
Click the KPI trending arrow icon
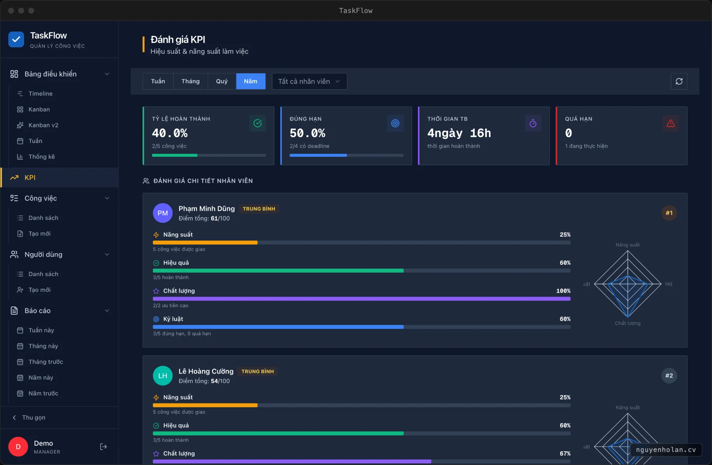click(x=14, y=177)
